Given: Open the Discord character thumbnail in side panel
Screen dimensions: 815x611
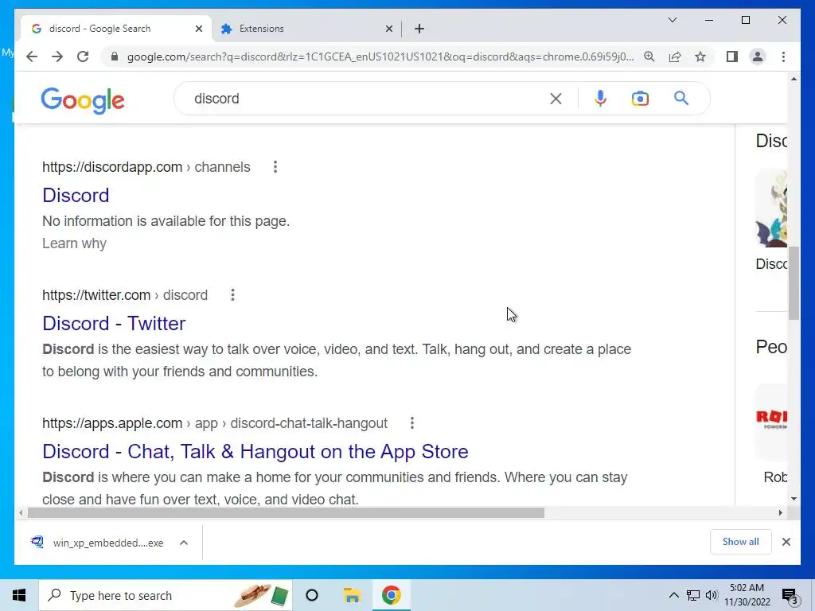Looking at the screenshot, I should tap(771, 208).
